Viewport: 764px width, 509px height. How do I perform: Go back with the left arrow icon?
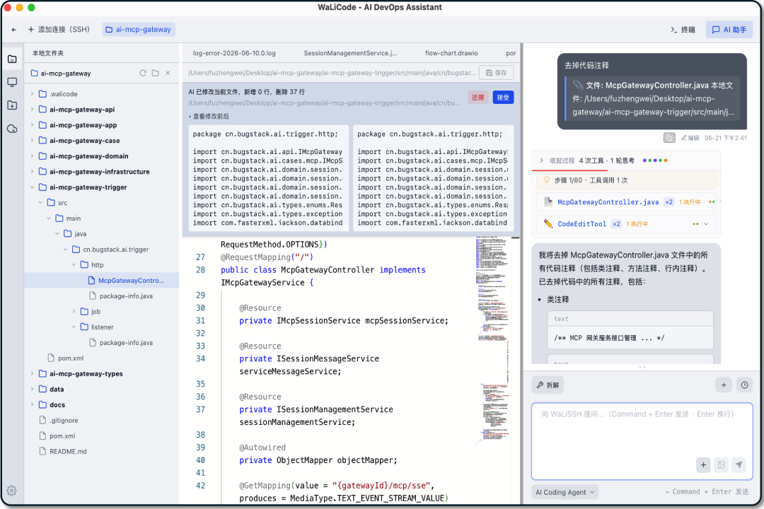pyautogui.click(x=13, y=30)
